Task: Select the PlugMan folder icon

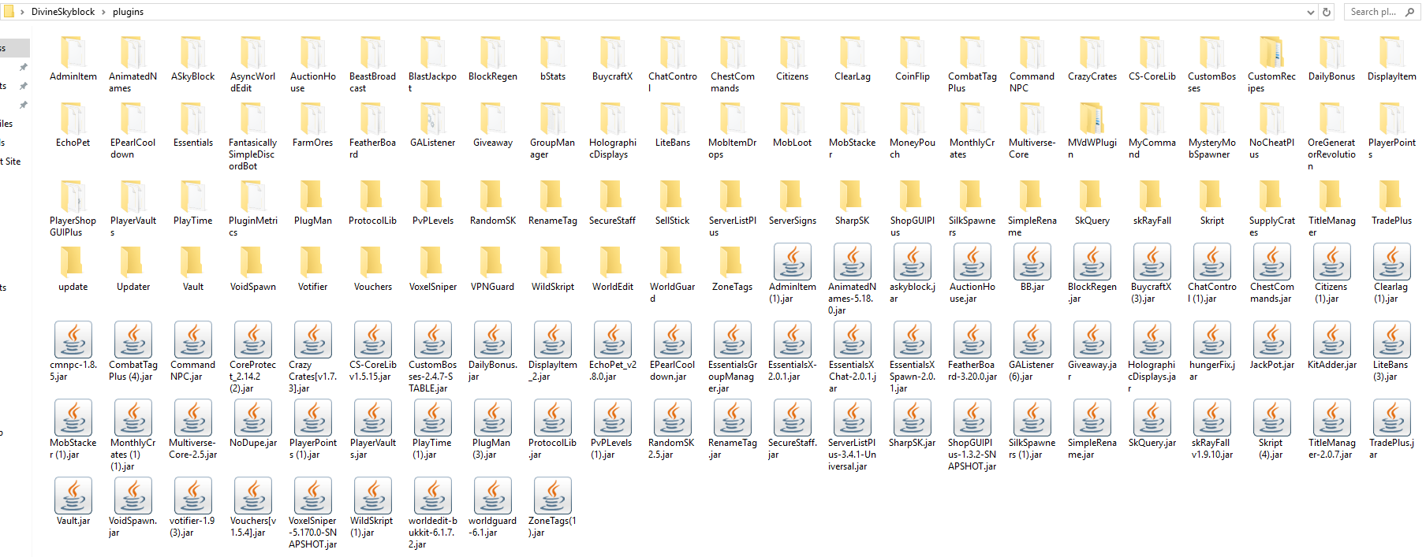Action: point(312,196)
